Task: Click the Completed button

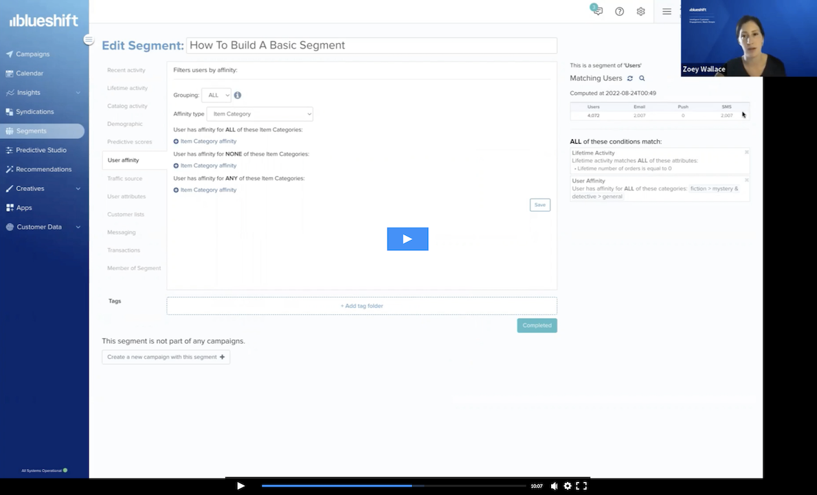Action: 537,326
